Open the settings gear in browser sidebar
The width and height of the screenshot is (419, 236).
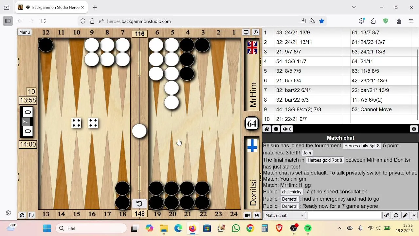[9, 213]
